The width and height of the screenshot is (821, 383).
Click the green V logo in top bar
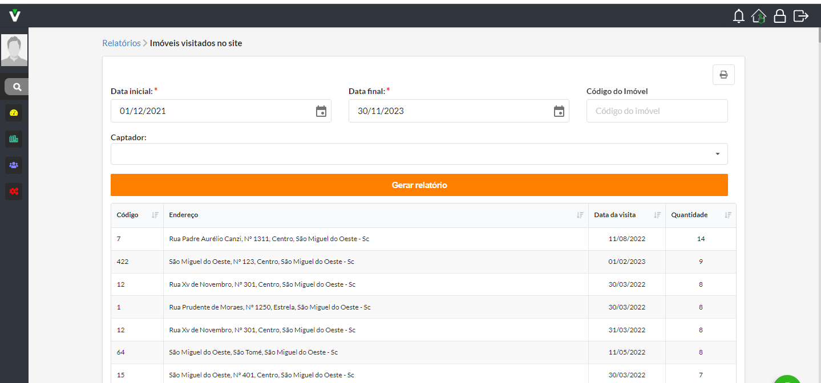15,15
